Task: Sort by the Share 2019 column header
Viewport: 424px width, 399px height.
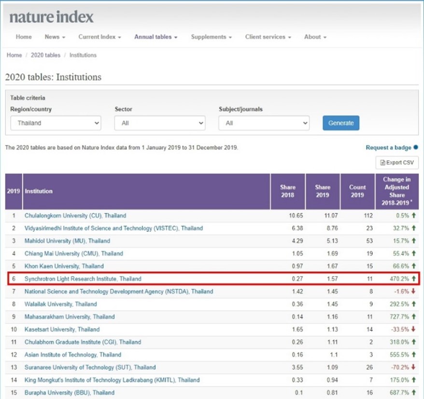Action: pos(323,191)
